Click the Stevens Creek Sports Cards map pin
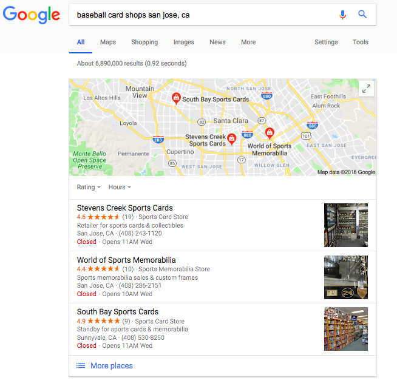 click(231, 139)
